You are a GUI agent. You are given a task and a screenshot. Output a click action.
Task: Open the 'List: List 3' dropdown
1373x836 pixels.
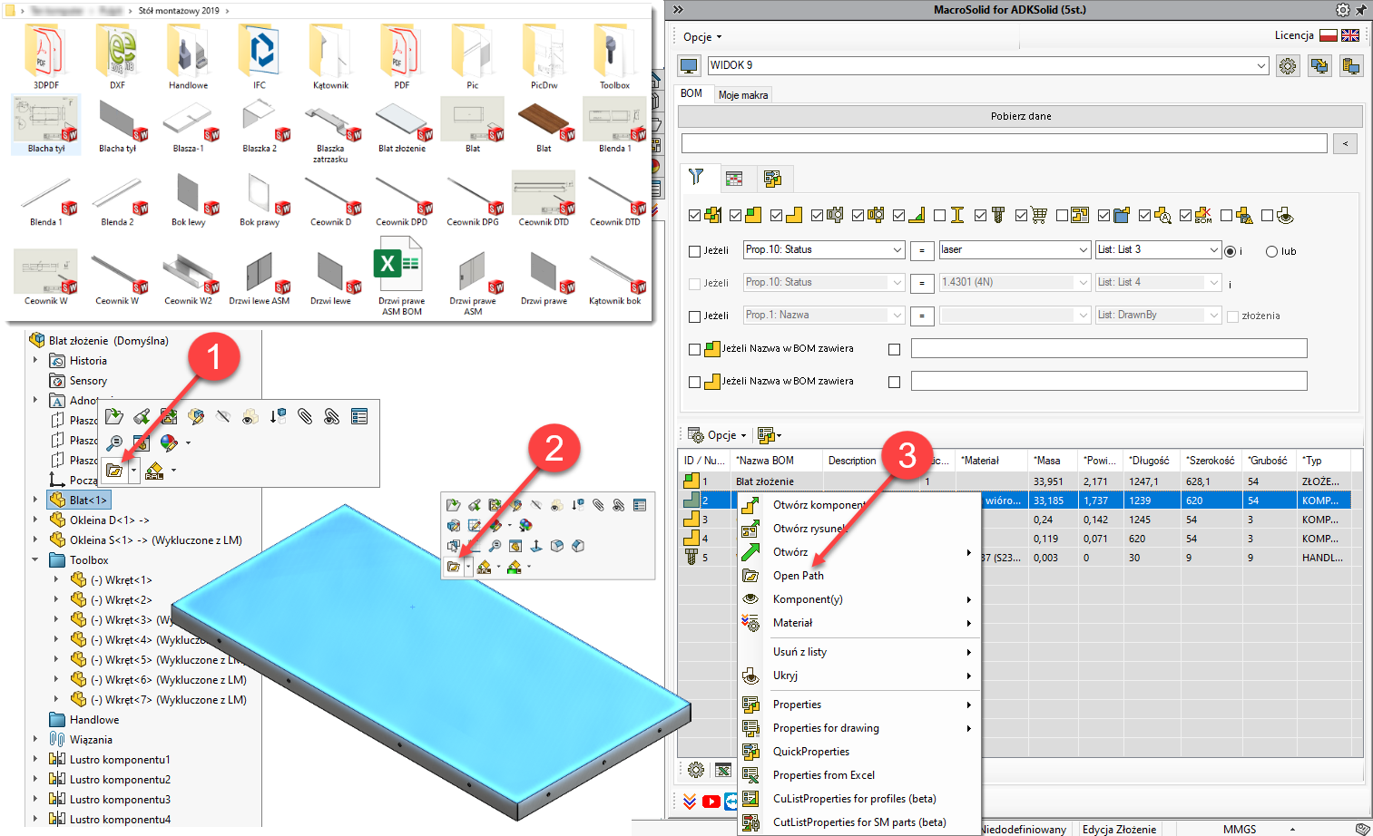pos(1214,250)
